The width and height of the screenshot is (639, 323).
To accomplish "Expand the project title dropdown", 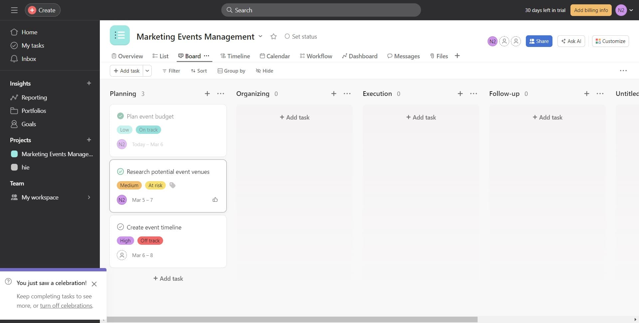I will pos(260,37).
